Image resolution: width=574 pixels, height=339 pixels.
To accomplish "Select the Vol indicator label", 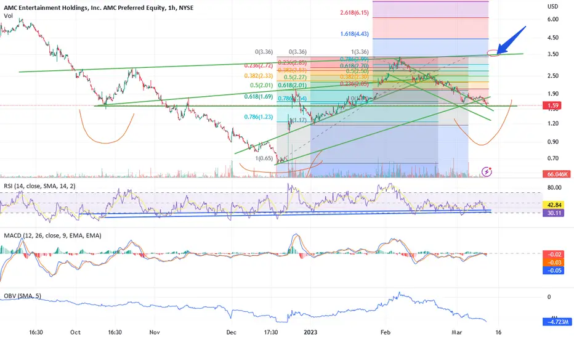I will 8,16.
